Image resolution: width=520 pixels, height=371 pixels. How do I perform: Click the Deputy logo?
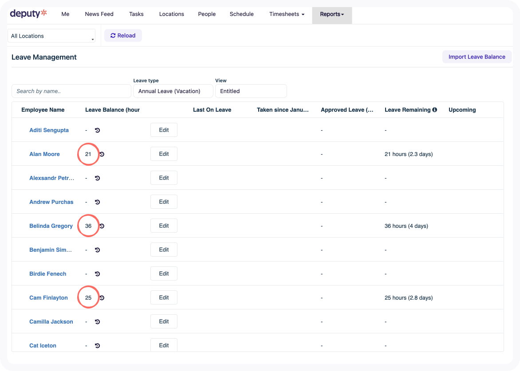pos(28,14)
